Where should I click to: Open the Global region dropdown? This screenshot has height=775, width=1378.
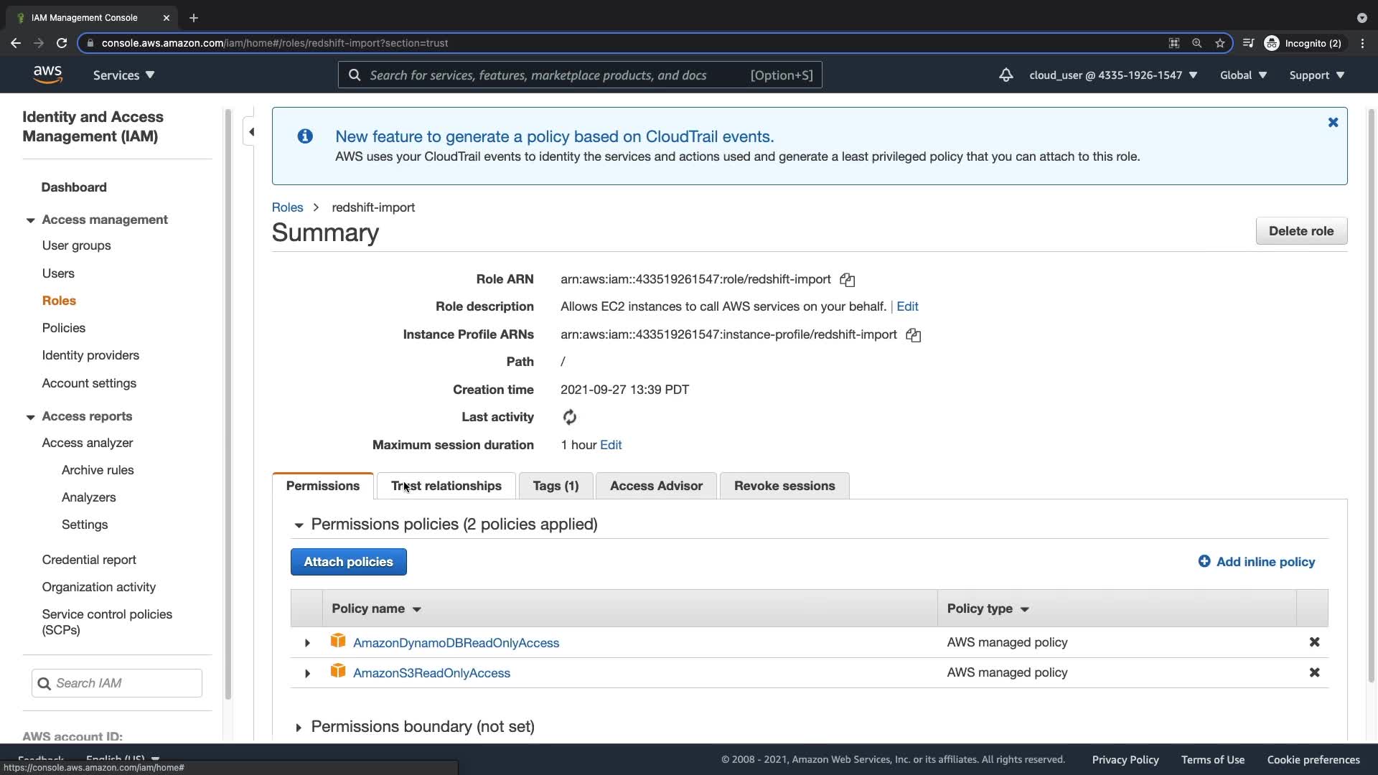tap(1242, 75)
